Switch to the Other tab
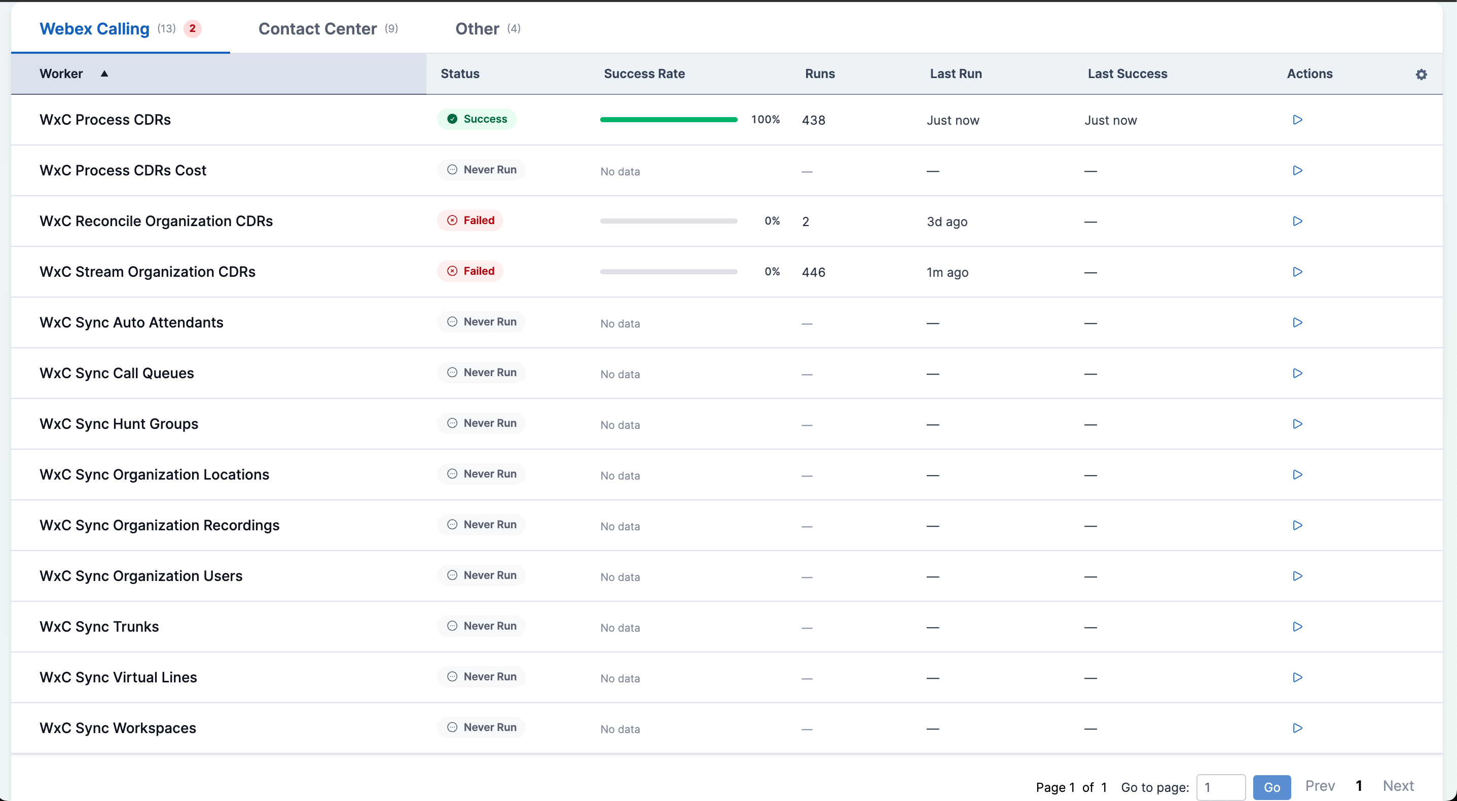The width and height of the screenshot is (1457, 801). click(488, 28)
